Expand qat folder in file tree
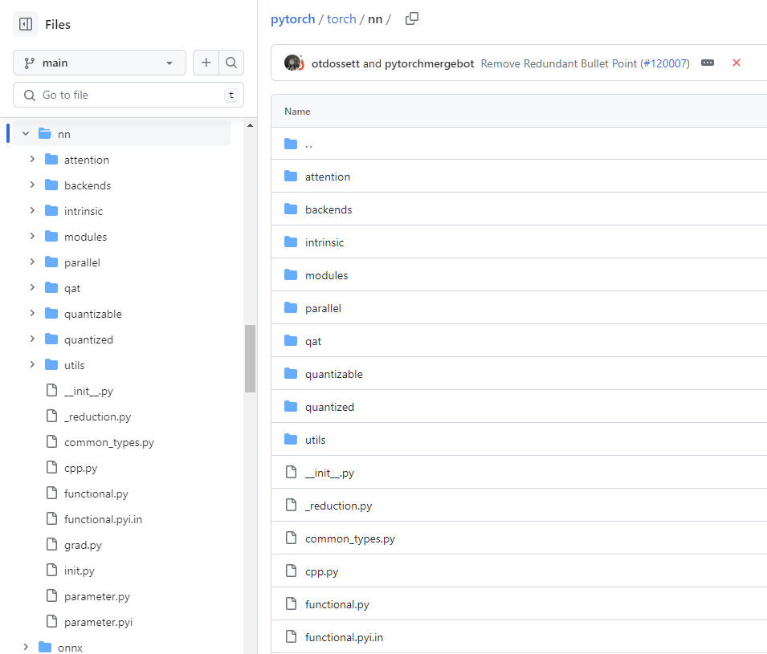The height and width of the screenshot is (654, 767). click(32, 287)
